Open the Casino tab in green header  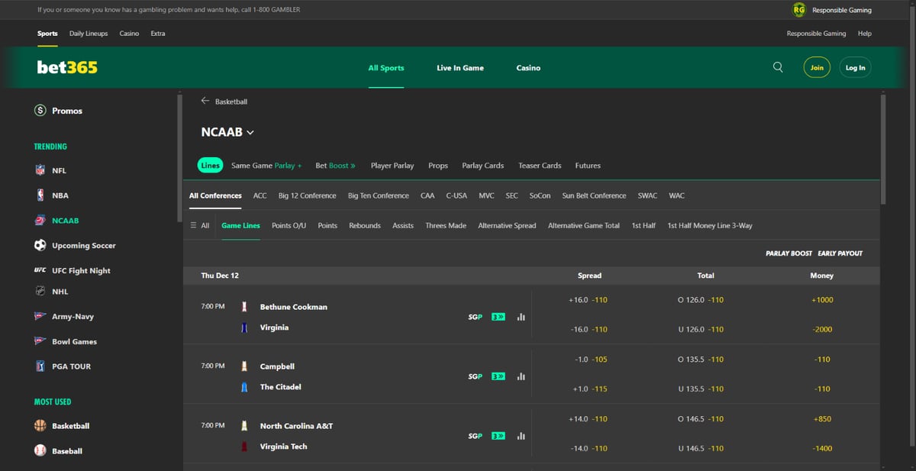pos(528,68)
